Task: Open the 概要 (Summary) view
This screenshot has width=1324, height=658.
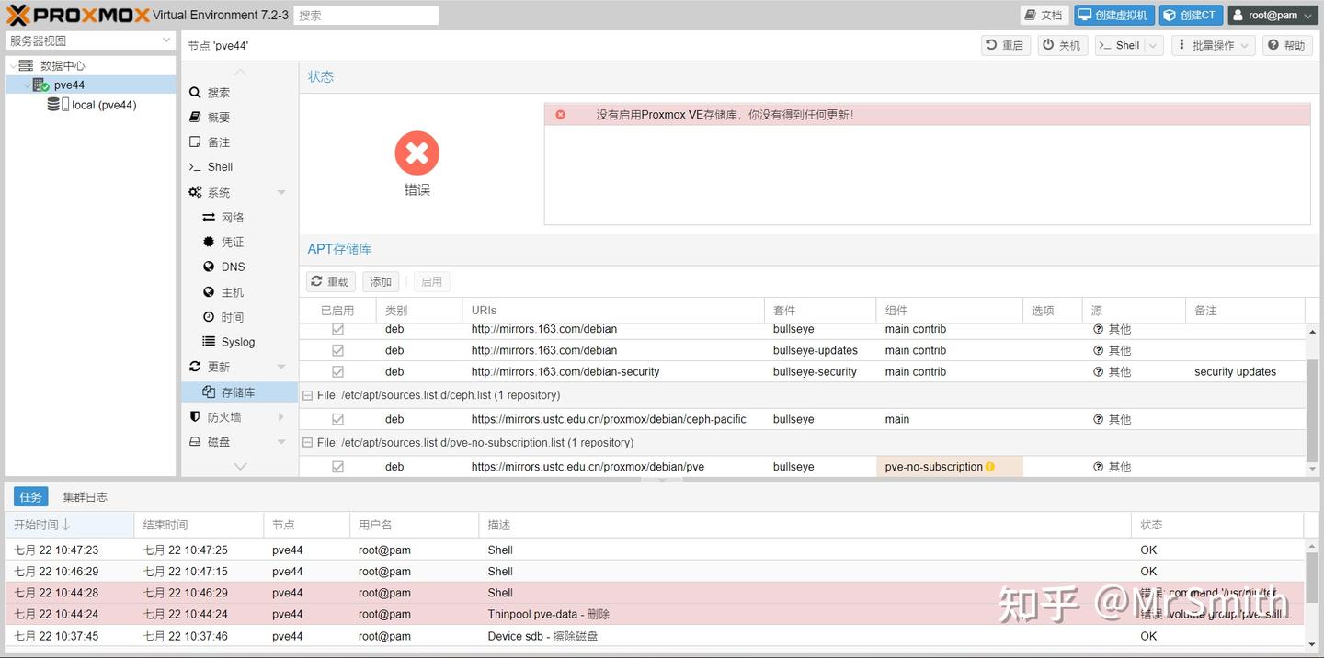Action: pos(221,117)
